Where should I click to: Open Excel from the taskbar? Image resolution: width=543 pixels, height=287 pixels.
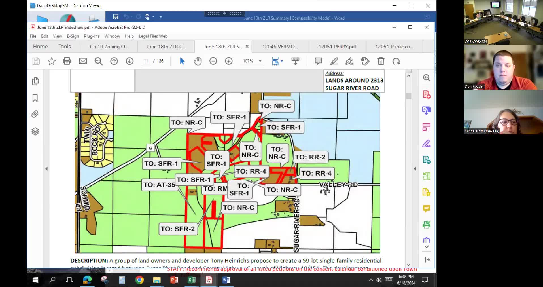pyautogui.click(x=191, y=280)
